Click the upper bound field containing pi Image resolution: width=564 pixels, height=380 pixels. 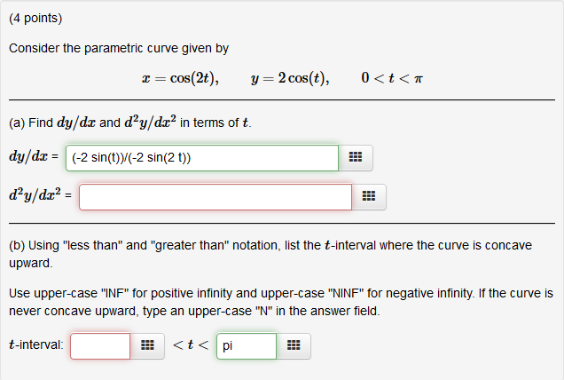[247, 345]
